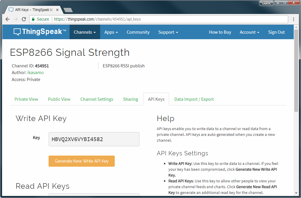
Task: Close the browser window
Action: (294, 3)
